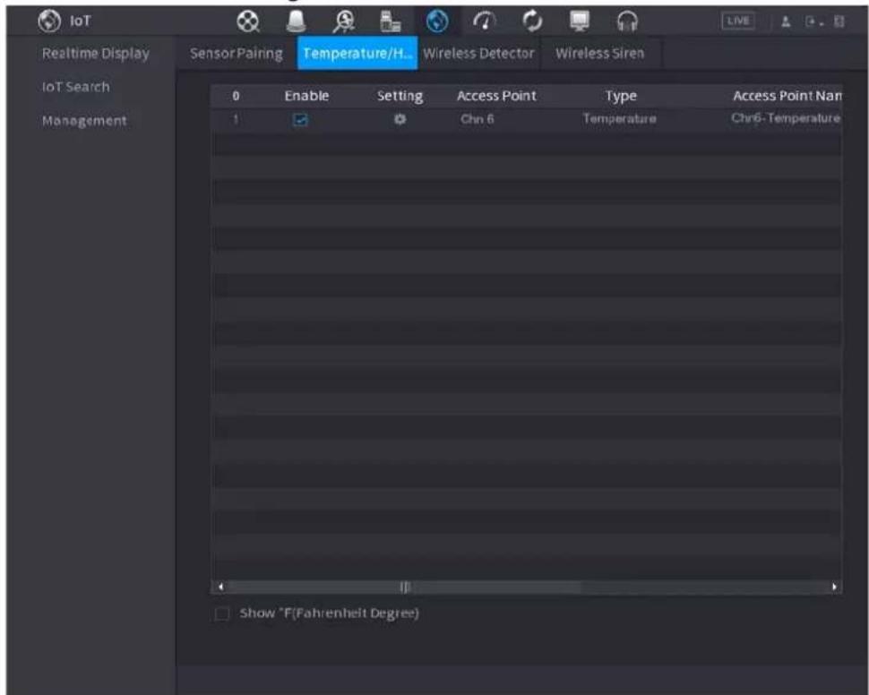Click the QR code icon

(x=839, y=21)
